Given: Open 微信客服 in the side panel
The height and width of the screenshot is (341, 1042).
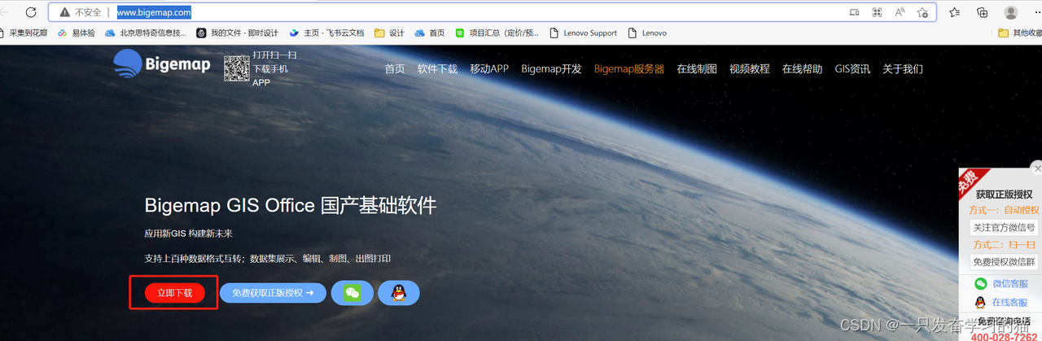Looking at the screenshot, I should 1001,284.
